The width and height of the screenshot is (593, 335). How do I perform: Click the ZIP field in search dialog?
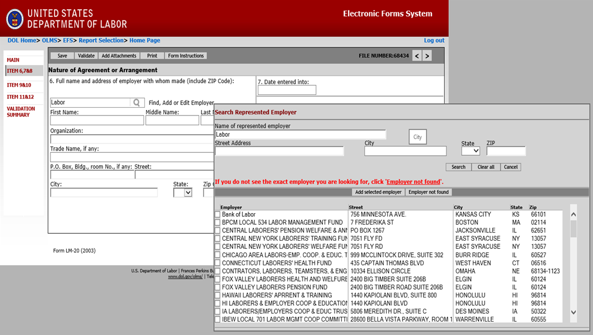(x=506, y=151)
